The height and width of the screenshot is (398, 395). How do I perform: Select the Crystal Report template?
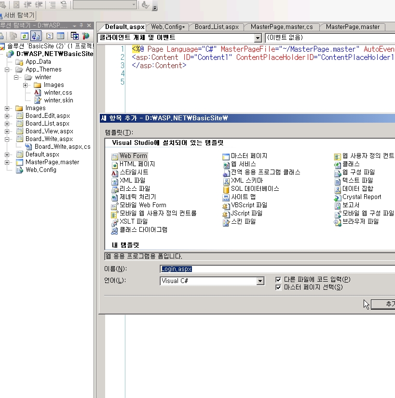pos(357,197)
